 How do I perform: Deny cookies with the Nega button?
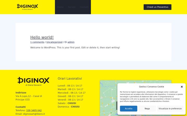click(x=147, y=109)
